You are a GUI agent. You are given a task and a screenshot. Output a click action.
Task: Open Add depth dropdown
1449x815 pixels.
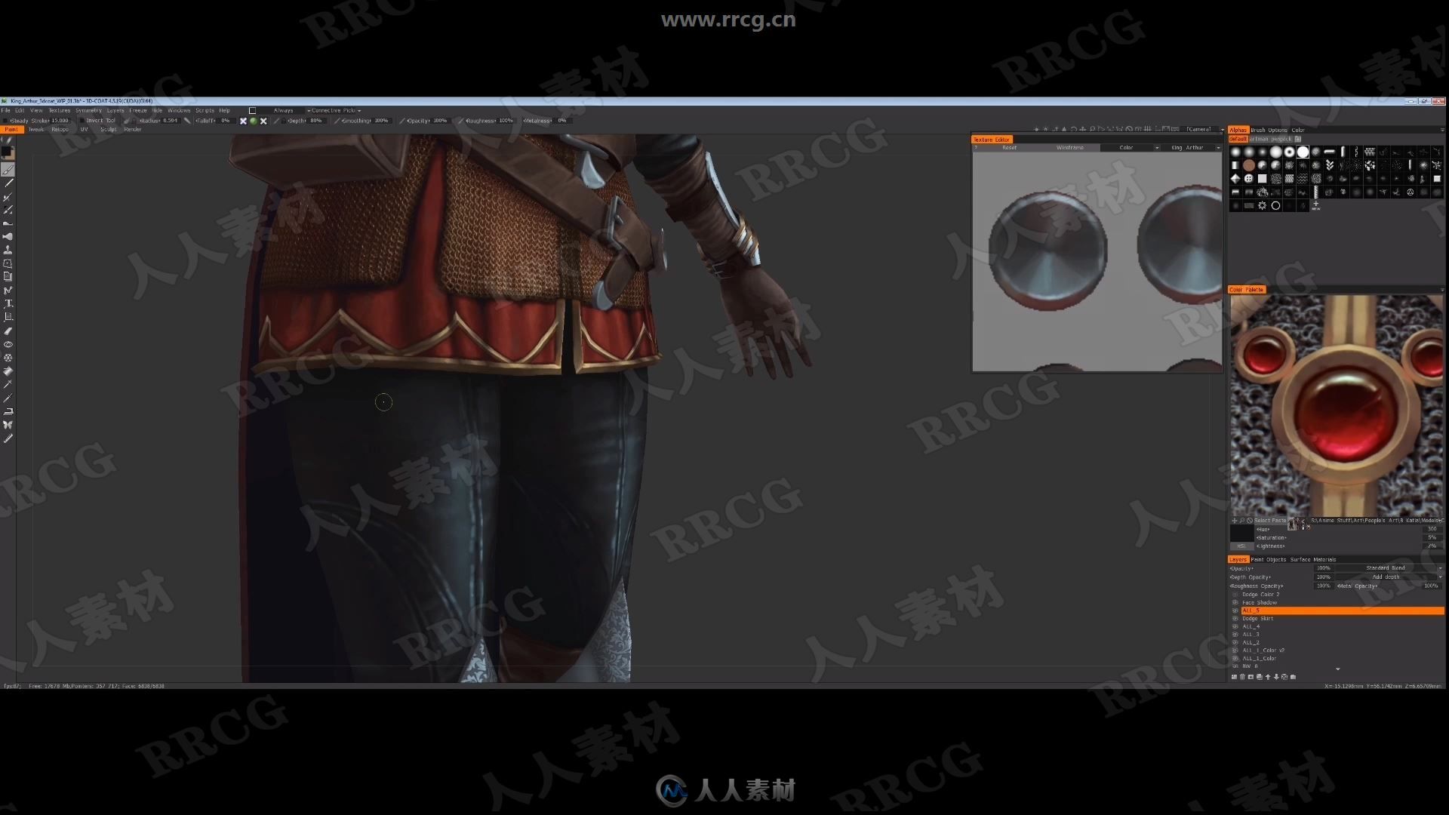[1389, 577]
